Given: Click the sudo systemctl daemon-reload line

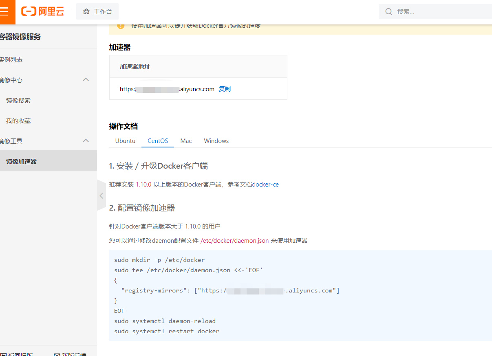Looking at the screenshot, I should (x=165, y=321).
